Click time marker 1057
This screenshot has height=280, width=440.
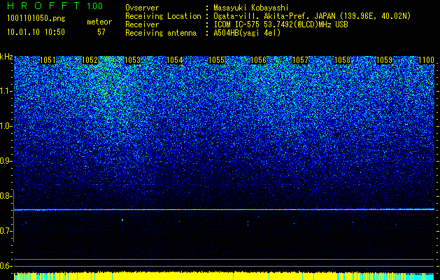[300, 60]
